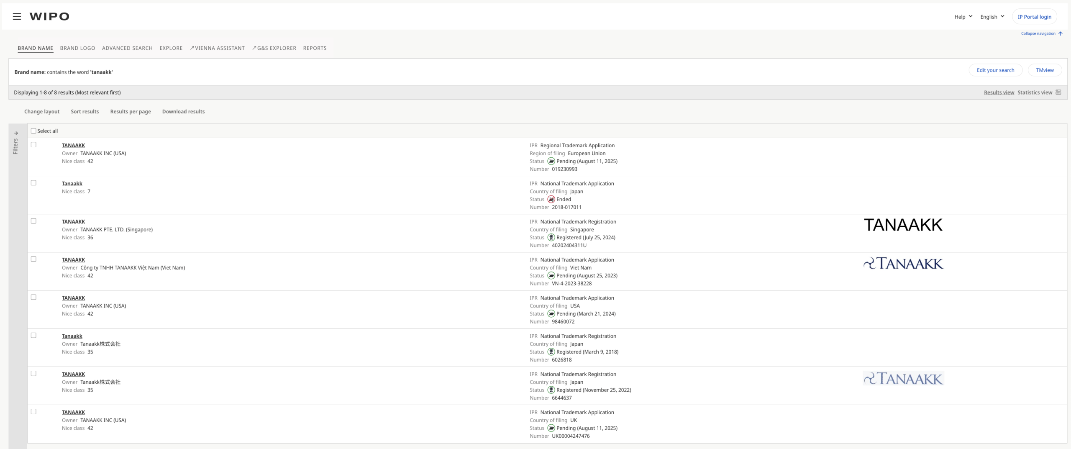Click registered status icon for number 6026818

(x=551, y=352)
